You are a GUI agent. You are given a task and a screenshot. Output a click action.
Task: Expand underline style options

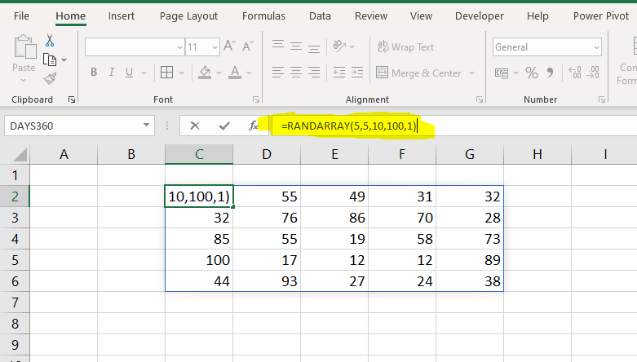(144, 73)
